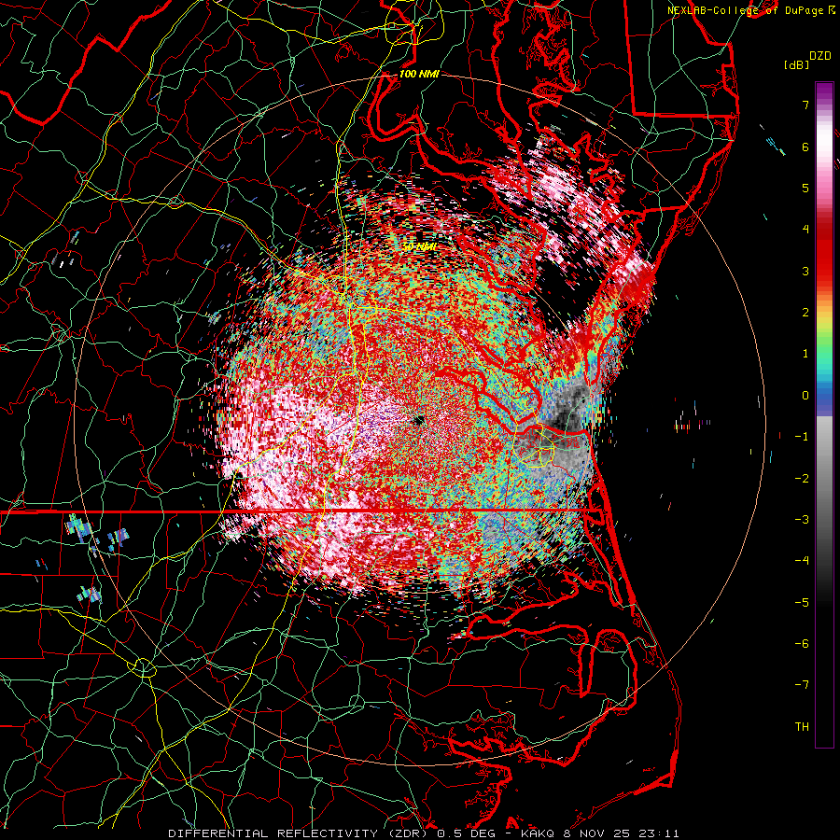The width and height of the screenshot is (840, 840).
Task: Click the "[dB]" units label
Action: (797, 64)
